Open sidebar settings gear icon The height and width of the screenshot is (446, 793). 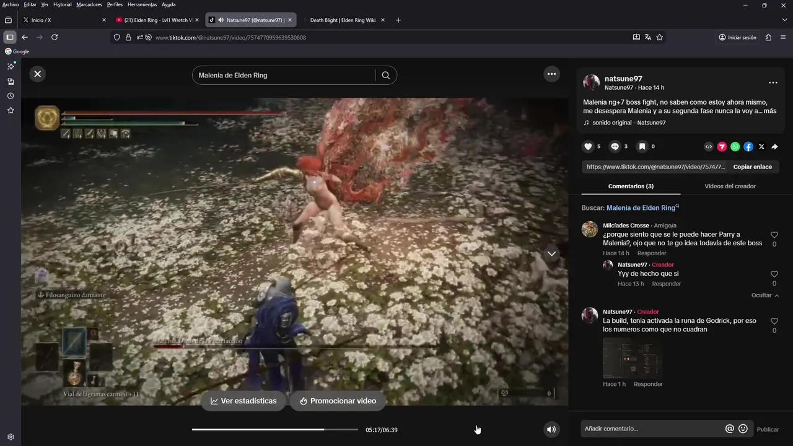(11, 437)
